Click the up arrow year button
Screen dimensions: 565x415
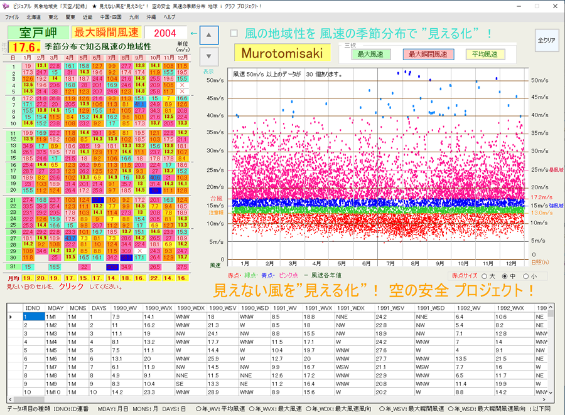[209, 34]
